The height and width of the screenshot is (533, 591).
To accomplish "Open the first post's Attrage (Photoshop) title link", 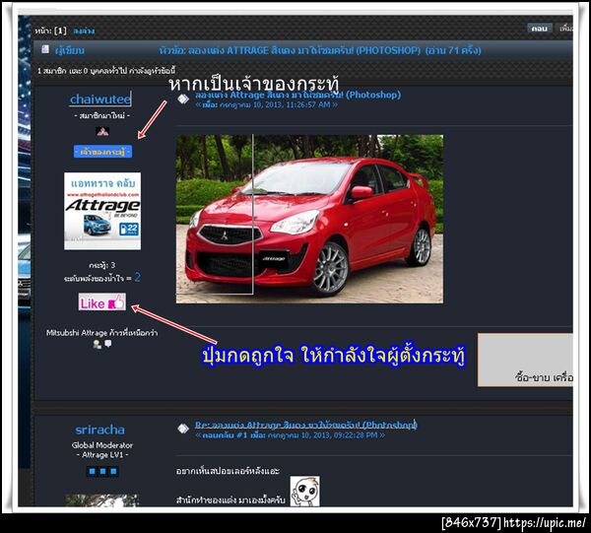I will point(297,95).
